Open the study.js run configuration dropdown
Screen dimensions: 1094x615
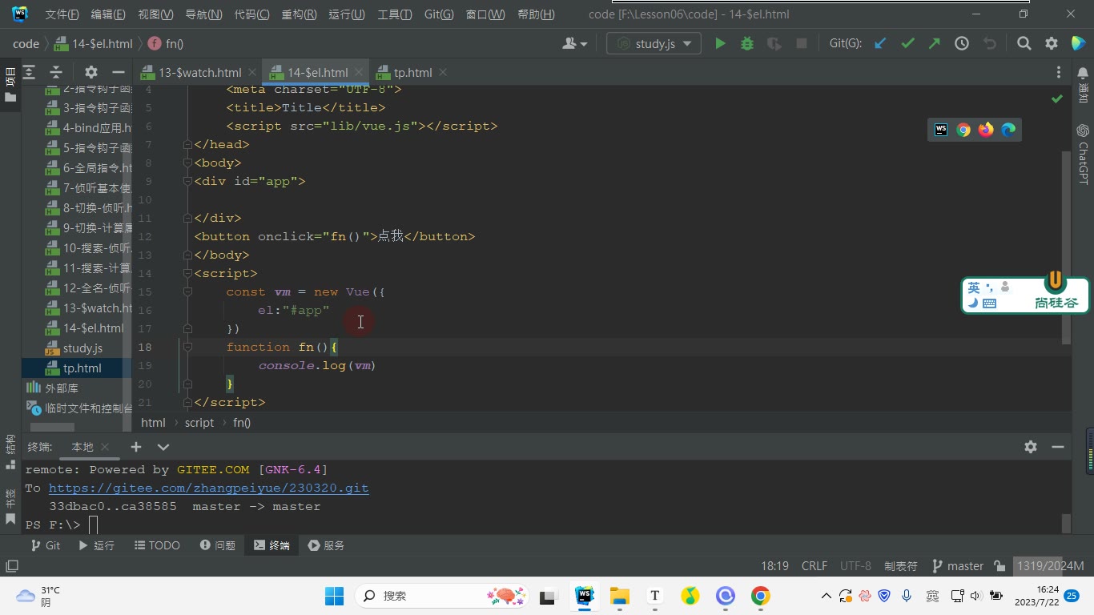click(654, 44)
